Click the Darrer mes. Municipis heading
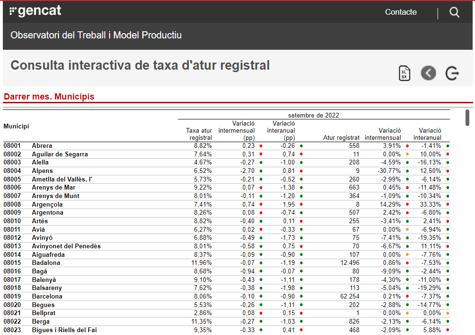 point(49,97)
